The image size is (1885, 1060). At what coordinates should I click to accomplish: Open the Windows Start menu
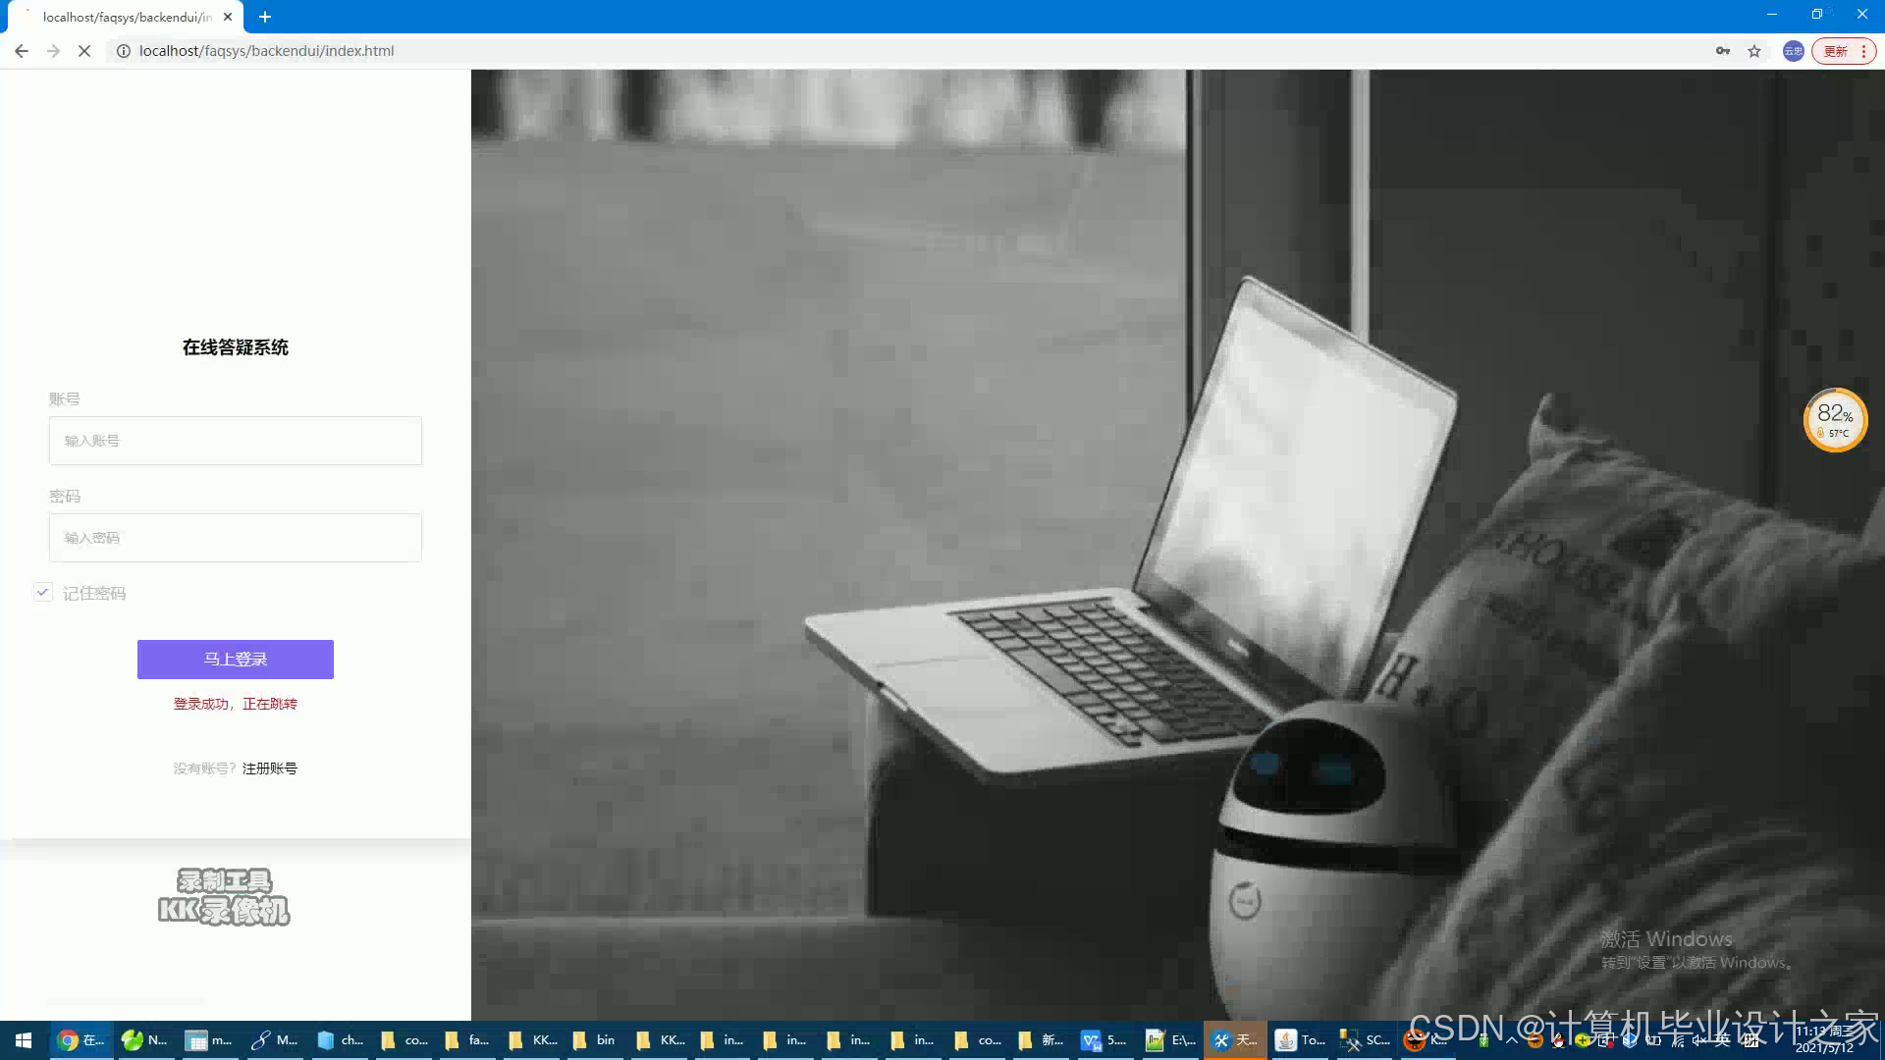24,1040
